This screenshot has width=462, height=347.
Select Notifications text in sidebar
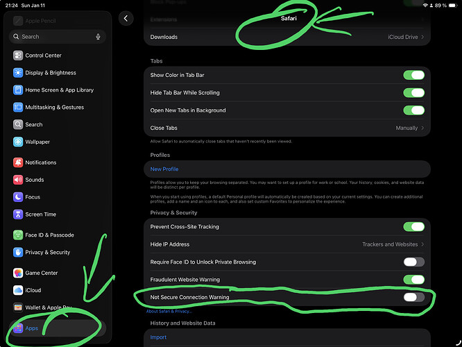(x=41, y=162)
